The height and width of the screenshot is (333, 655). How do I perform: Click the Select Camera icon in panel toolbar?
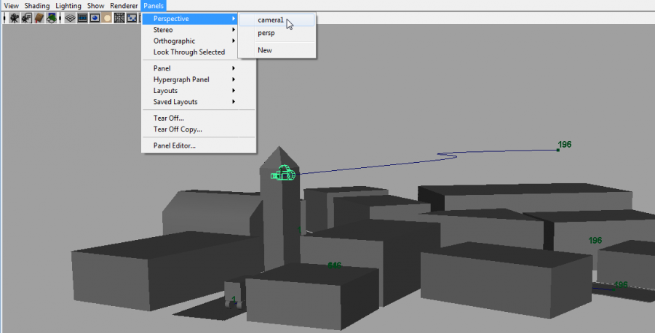pyautogui.click(x=14, y=17)
